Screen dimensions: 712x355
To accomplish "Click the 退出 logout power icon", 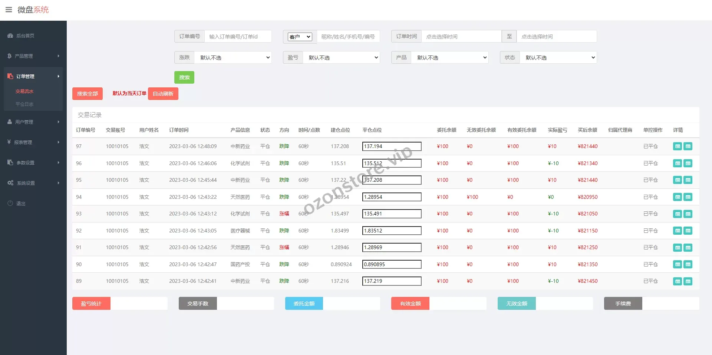I will [10, 203].
